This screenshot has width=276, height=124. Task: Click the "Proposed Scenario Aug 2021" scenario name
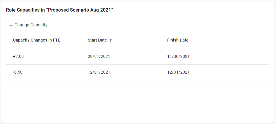[80, 10]
